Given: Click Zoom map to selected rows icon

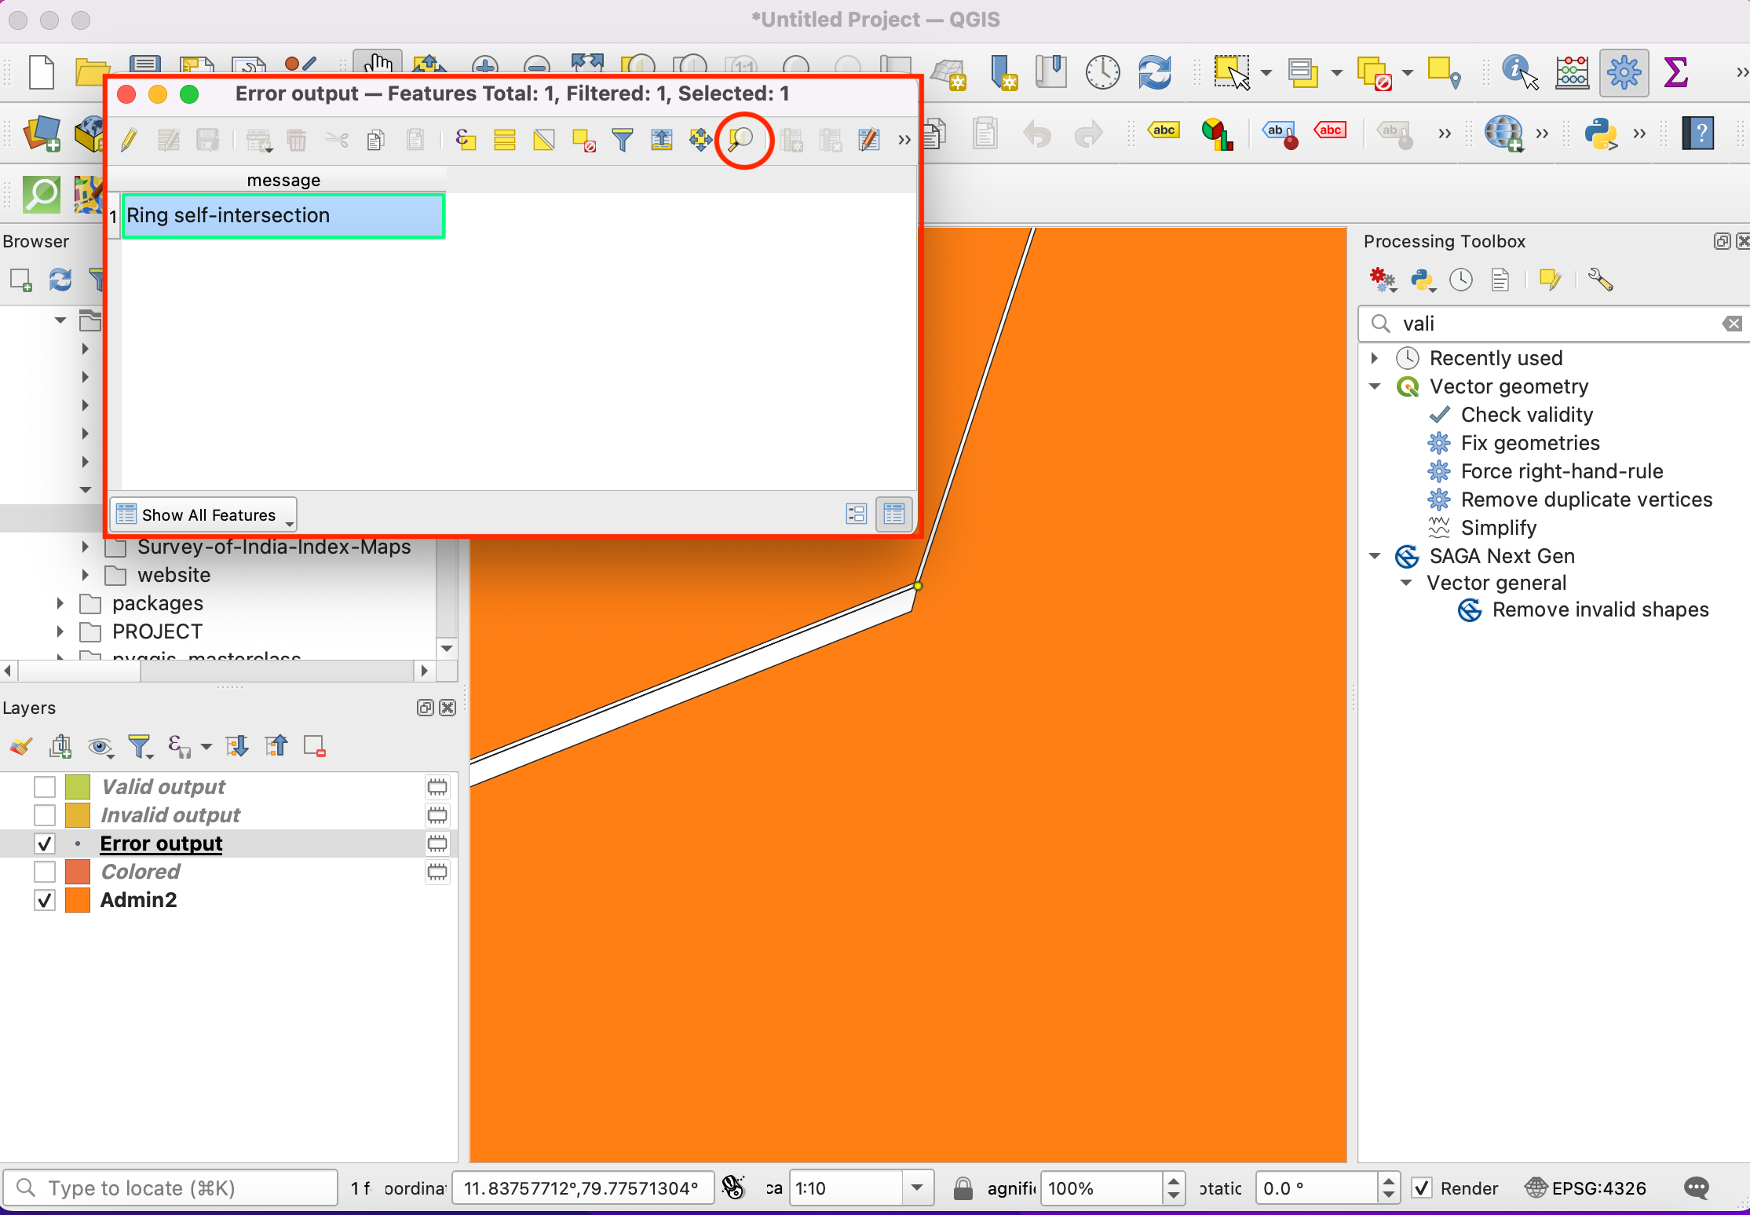Looking at the screenshot, I should point(741,140).
